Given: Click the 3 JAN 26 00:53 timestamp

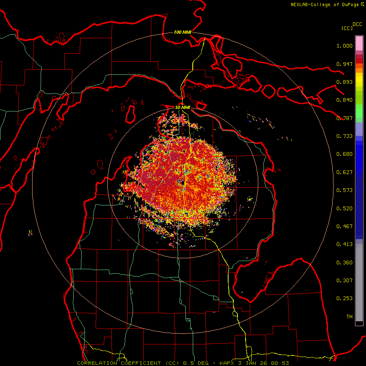Looking at the screenshot, I should tap(264, 363).
